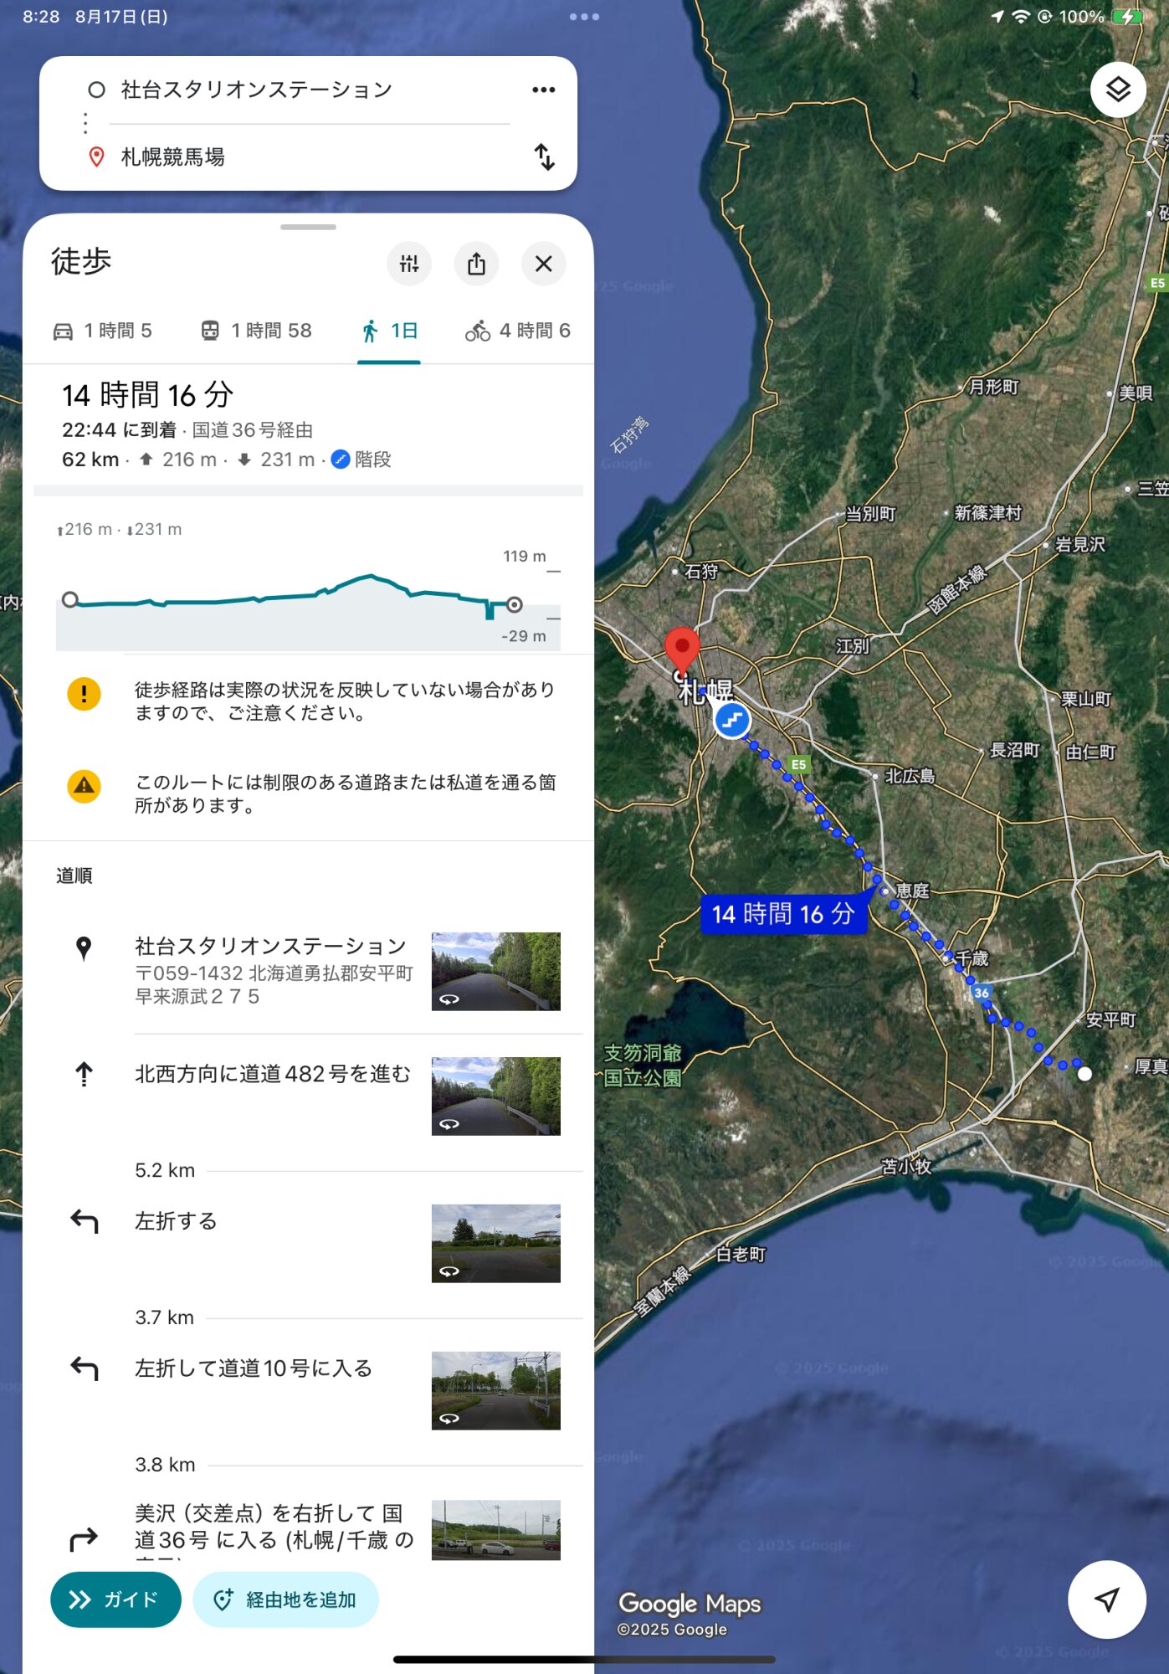1169x1674 pixels.
Task: Switch to the transit tab (1時間58)
Action: (256, 331)
